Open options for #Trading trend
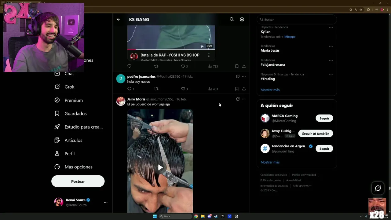The width and height of the screenshot is (391, 220). pos(331,75)
